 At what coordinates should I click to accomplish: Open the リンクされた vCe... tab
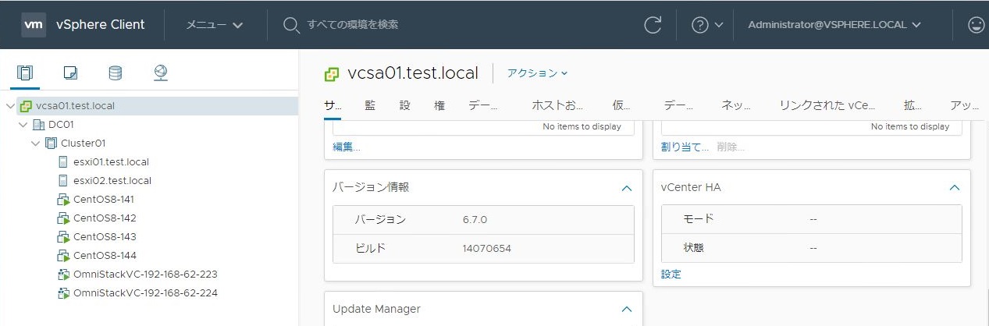click(827, 107)
